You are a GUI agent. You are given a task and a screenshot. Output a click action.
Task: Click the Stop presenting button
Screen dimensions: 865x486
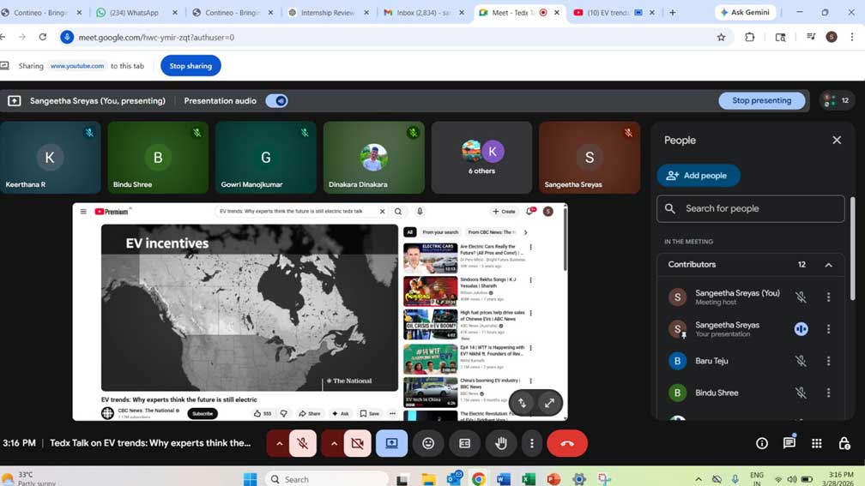point(761,100)
